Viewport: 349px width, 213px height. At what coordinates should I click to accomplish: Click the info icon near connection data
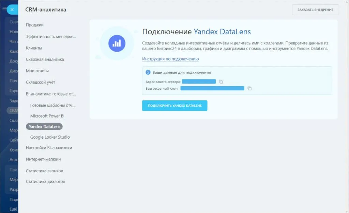click(x=148, y=72)
